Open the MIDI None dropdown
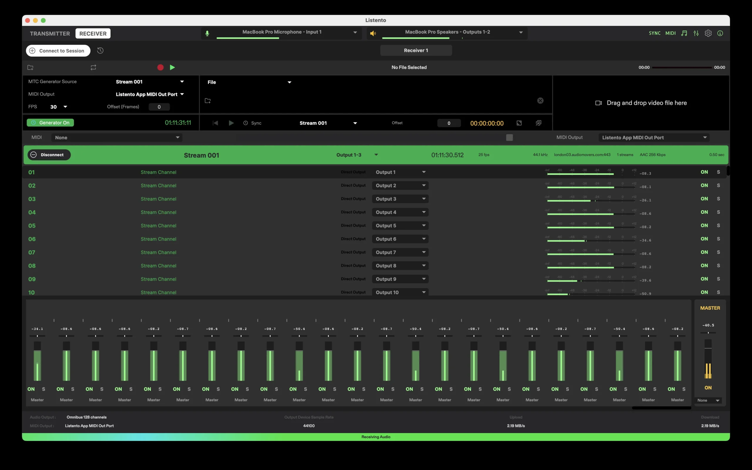The image size is (752, 470). point(117,137)
